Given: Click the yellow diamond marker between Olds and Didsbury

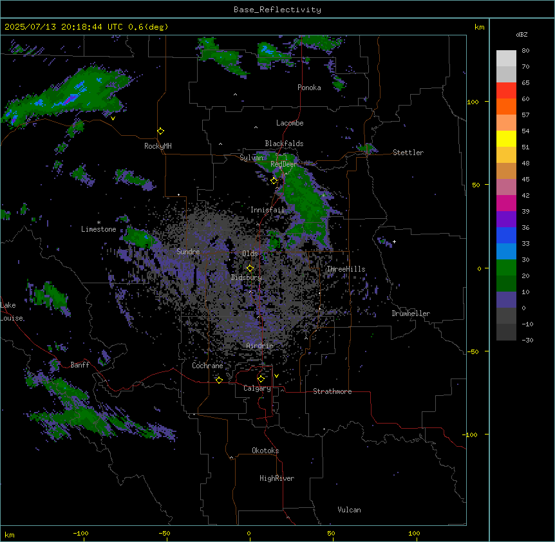Looking at the screenshot, I should (250, 268).
